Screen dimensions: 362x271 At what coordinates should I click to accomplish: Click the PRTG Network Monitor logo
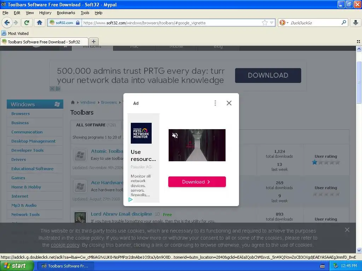tap(141, 133)
